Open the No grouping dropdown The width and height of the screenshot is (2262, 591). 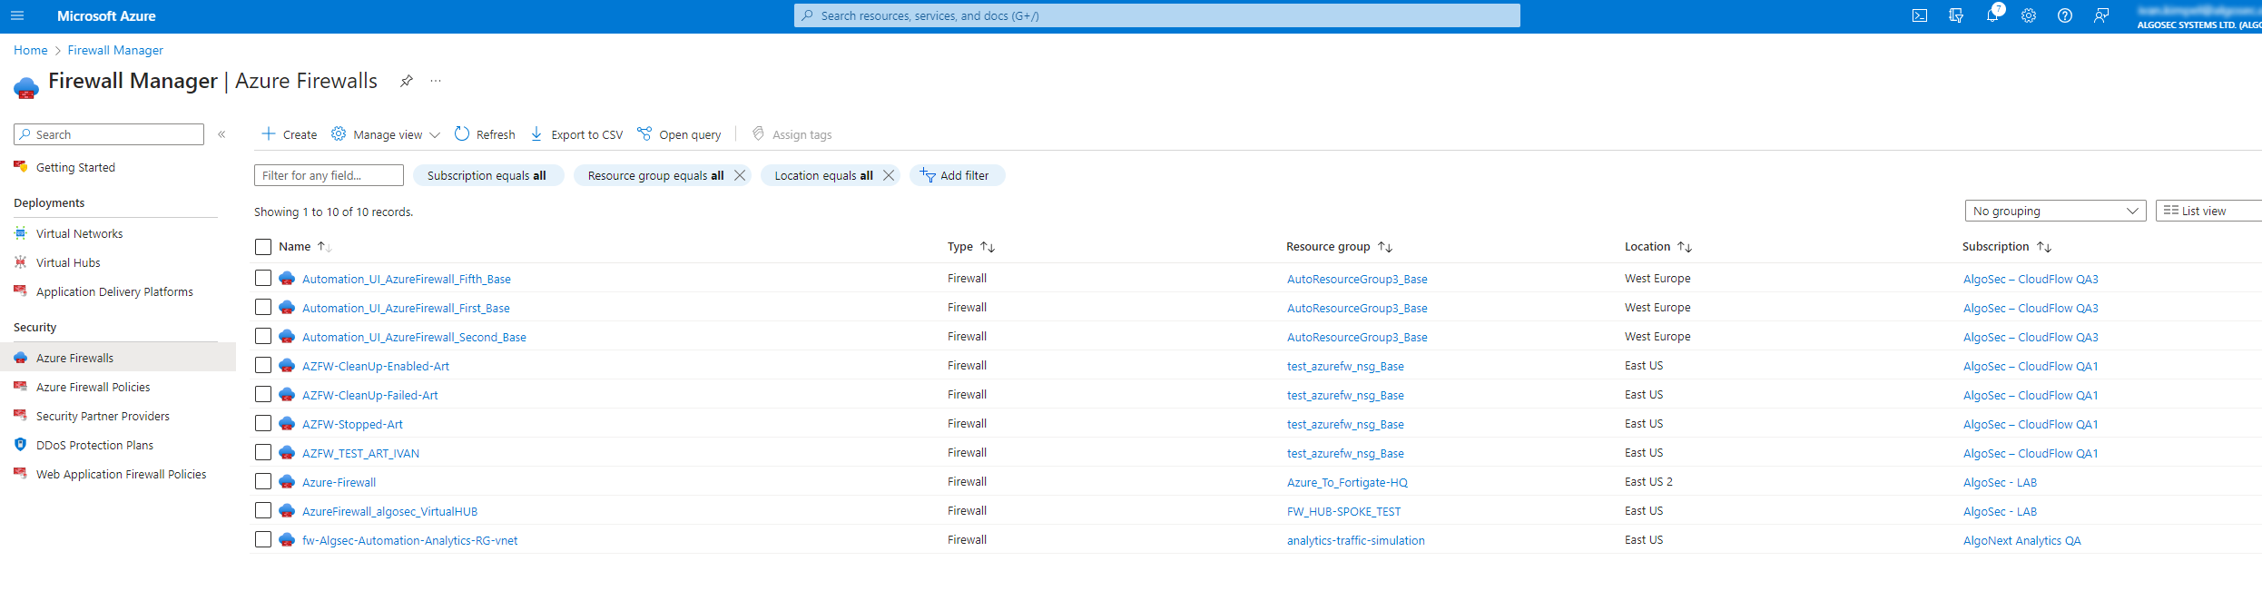[x=2055, y=211]
